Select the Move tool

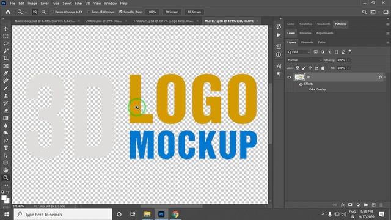click(5, 29)
